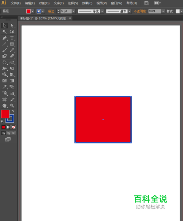Select the Warp/Width tool
Image resolution: width=183 pixels, height=221 pixels.
point(4,68)
